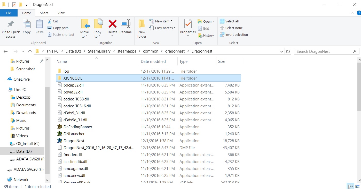The width and height of the screenshot is (361, 189).
Task: Switch to the View ribbon tab
Action: [61, 13]
